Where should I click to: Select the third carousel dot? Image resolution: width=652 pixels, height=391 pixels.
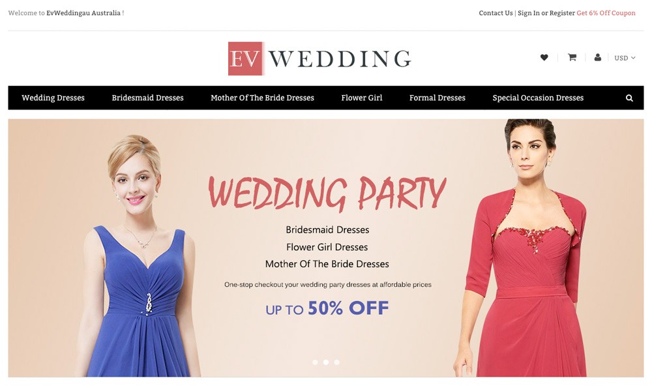pos(337,362)
